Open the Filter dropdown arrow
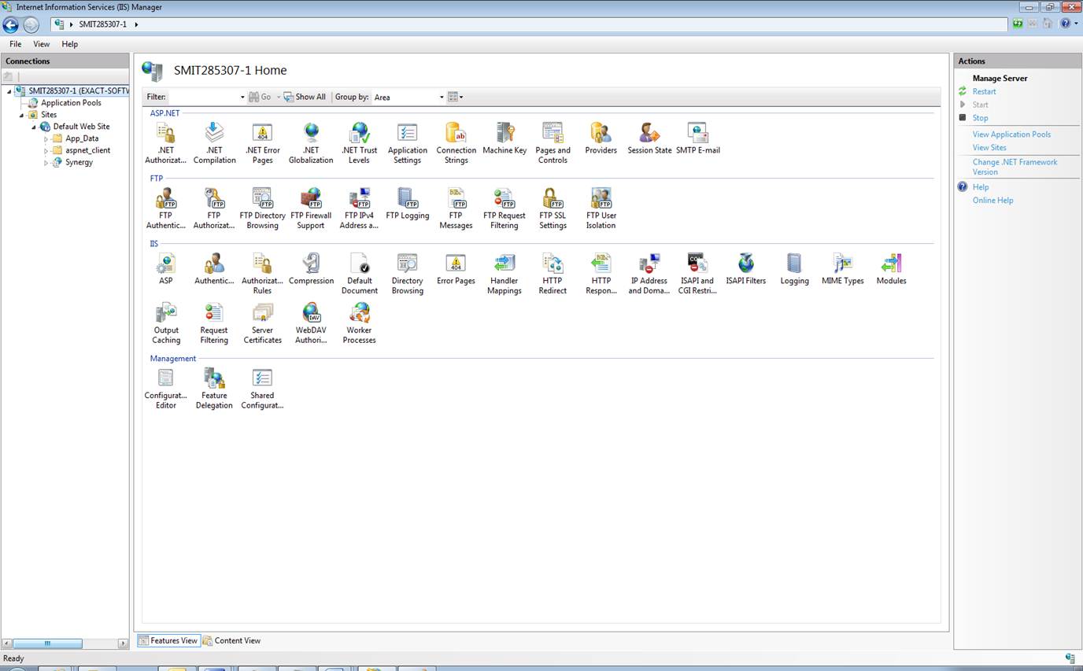The height and width of the screenshot is (671, 1083). click(x=242, y=98)
